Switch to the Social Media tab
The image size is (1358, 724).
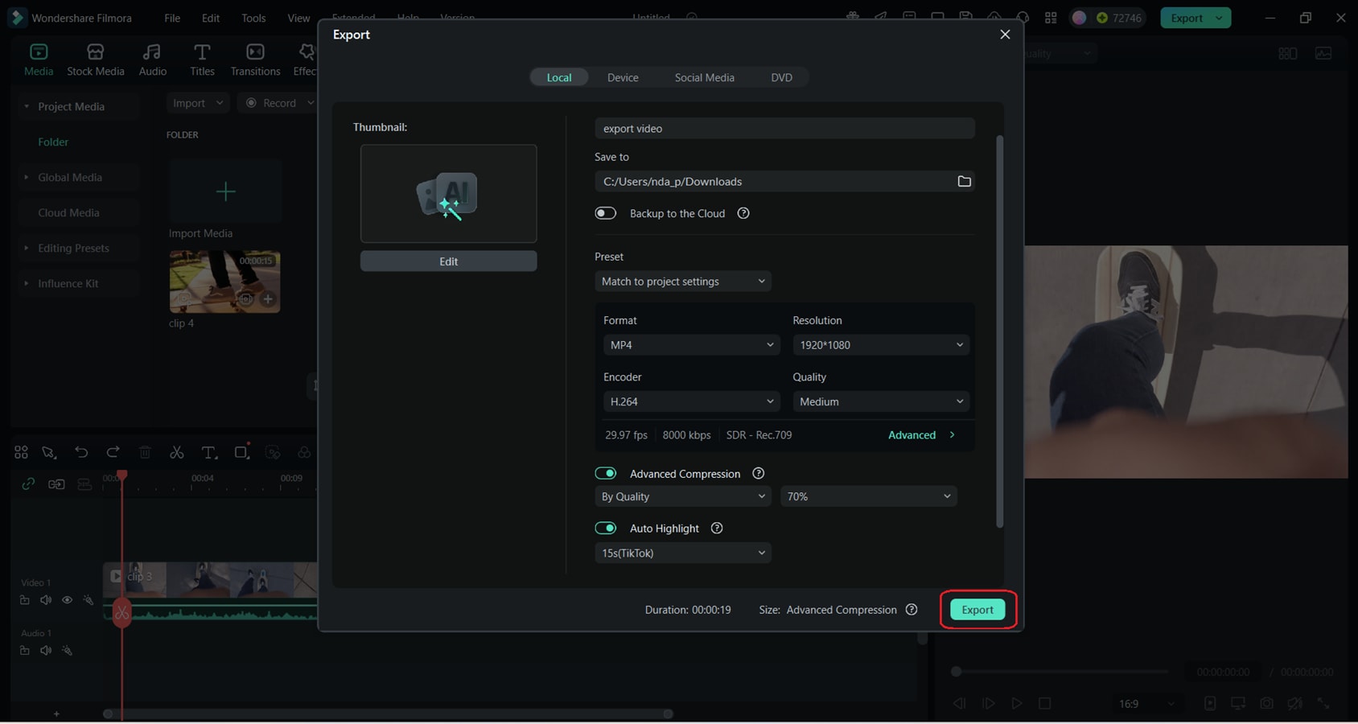pyautogui.click(x=704, y=77)
